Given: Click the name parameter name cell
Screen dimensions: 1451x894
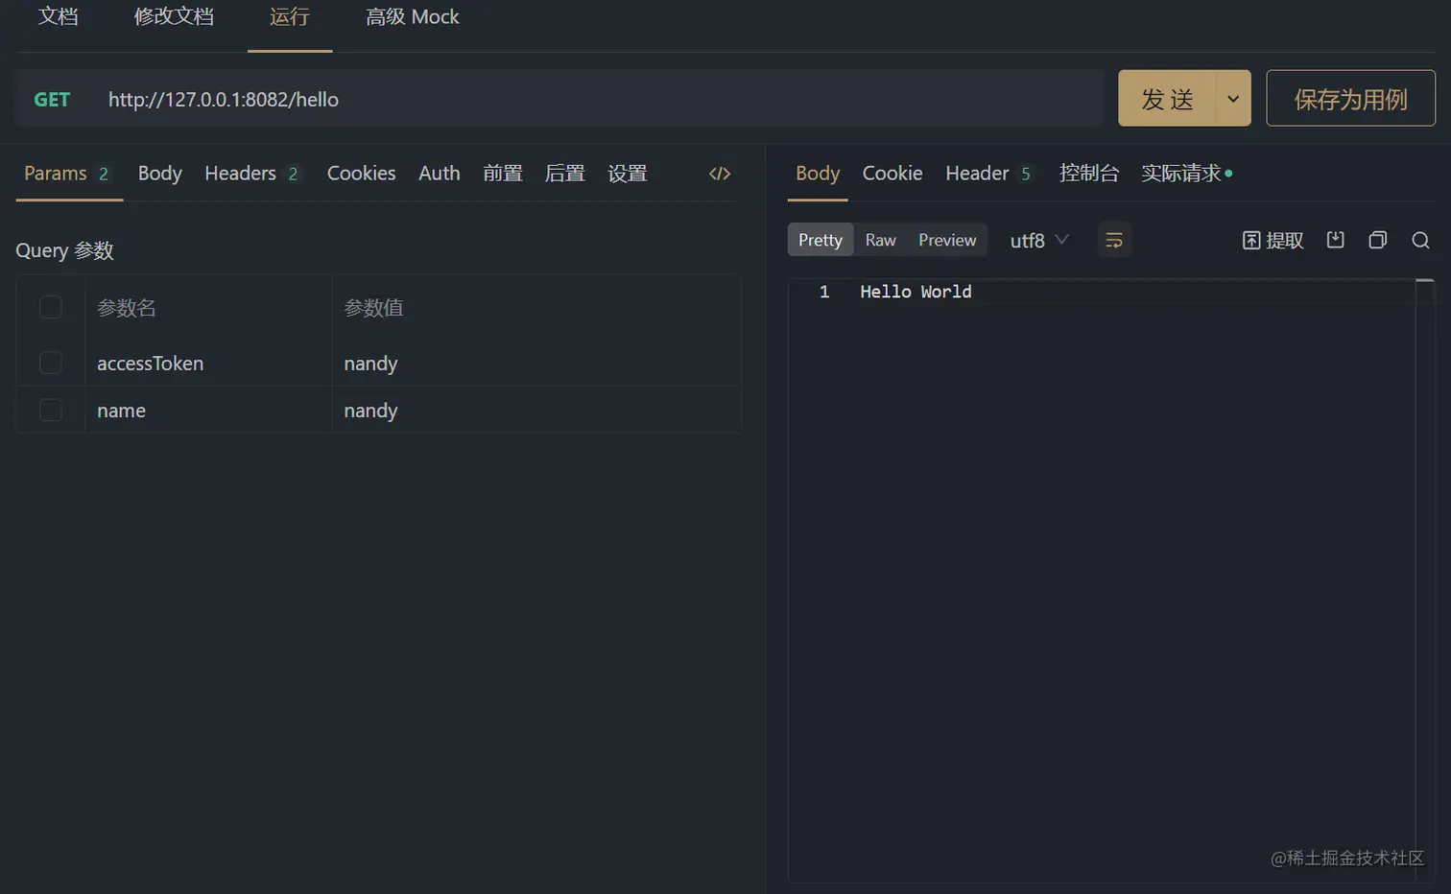Looking at the screenshot, I should pyautogui.click(x=208, y=410).
